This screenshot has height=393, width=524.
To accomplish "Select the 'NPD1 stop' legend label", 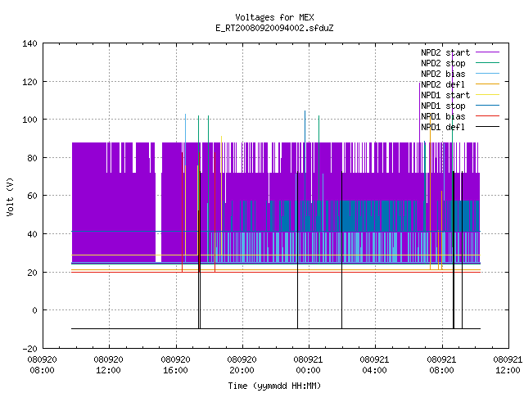I will pyautogui.click(x=443, y=106).
